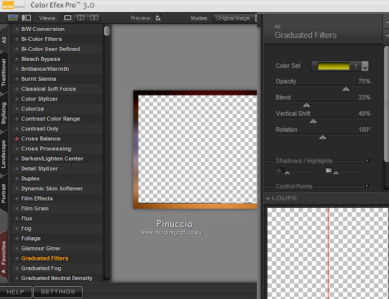Open the Landscape category tab
The image size is (389, 299).
[4, 154]
